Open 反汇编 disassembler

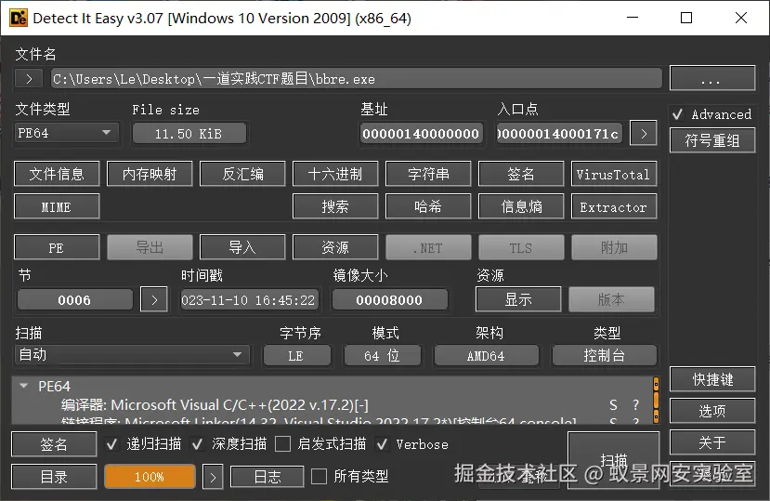242,174
